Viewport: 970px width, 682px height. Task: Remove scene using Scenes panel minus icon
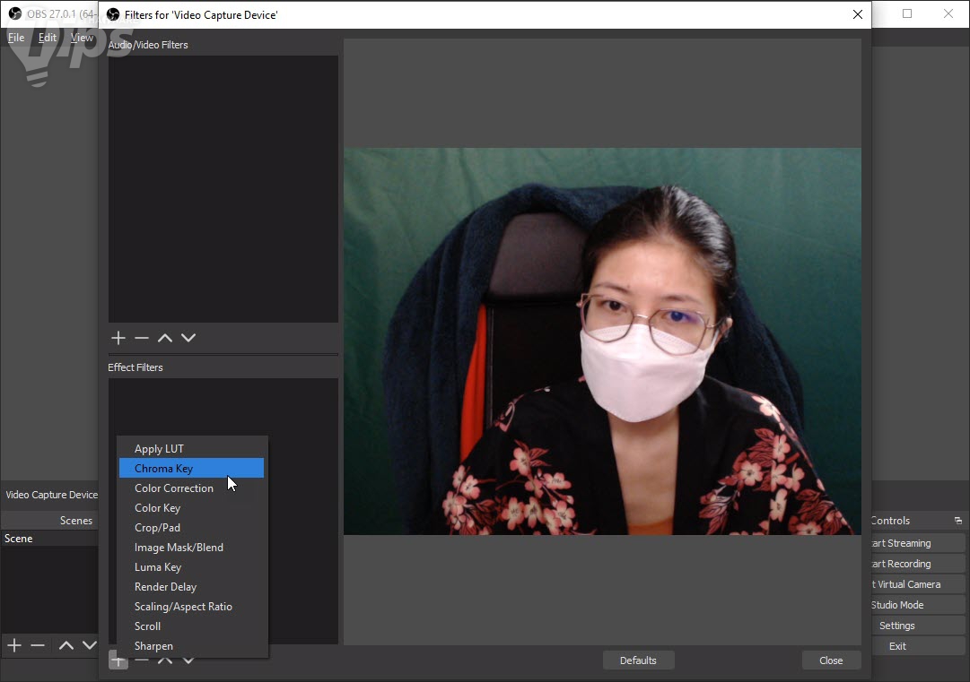click(38, 645)
